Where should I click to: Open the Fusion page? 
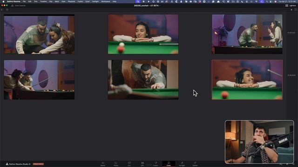click(x=156, y=164)
